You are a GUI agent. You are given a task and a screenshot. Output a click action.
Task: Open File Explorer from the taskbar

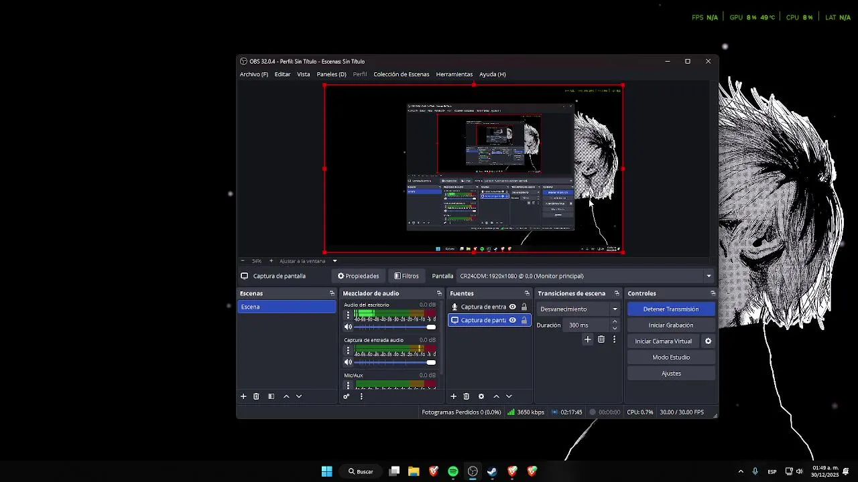coord(414,471)
